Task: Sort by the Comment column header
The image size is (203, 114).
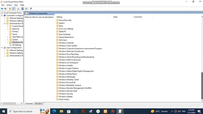Action: coord(138,17)
